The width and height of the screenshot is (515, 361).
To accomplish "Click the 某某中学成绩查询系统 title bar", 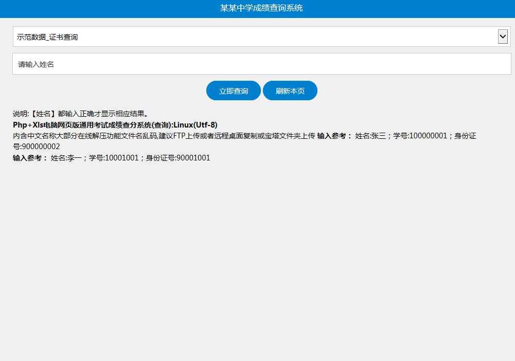I will (257, 8).
